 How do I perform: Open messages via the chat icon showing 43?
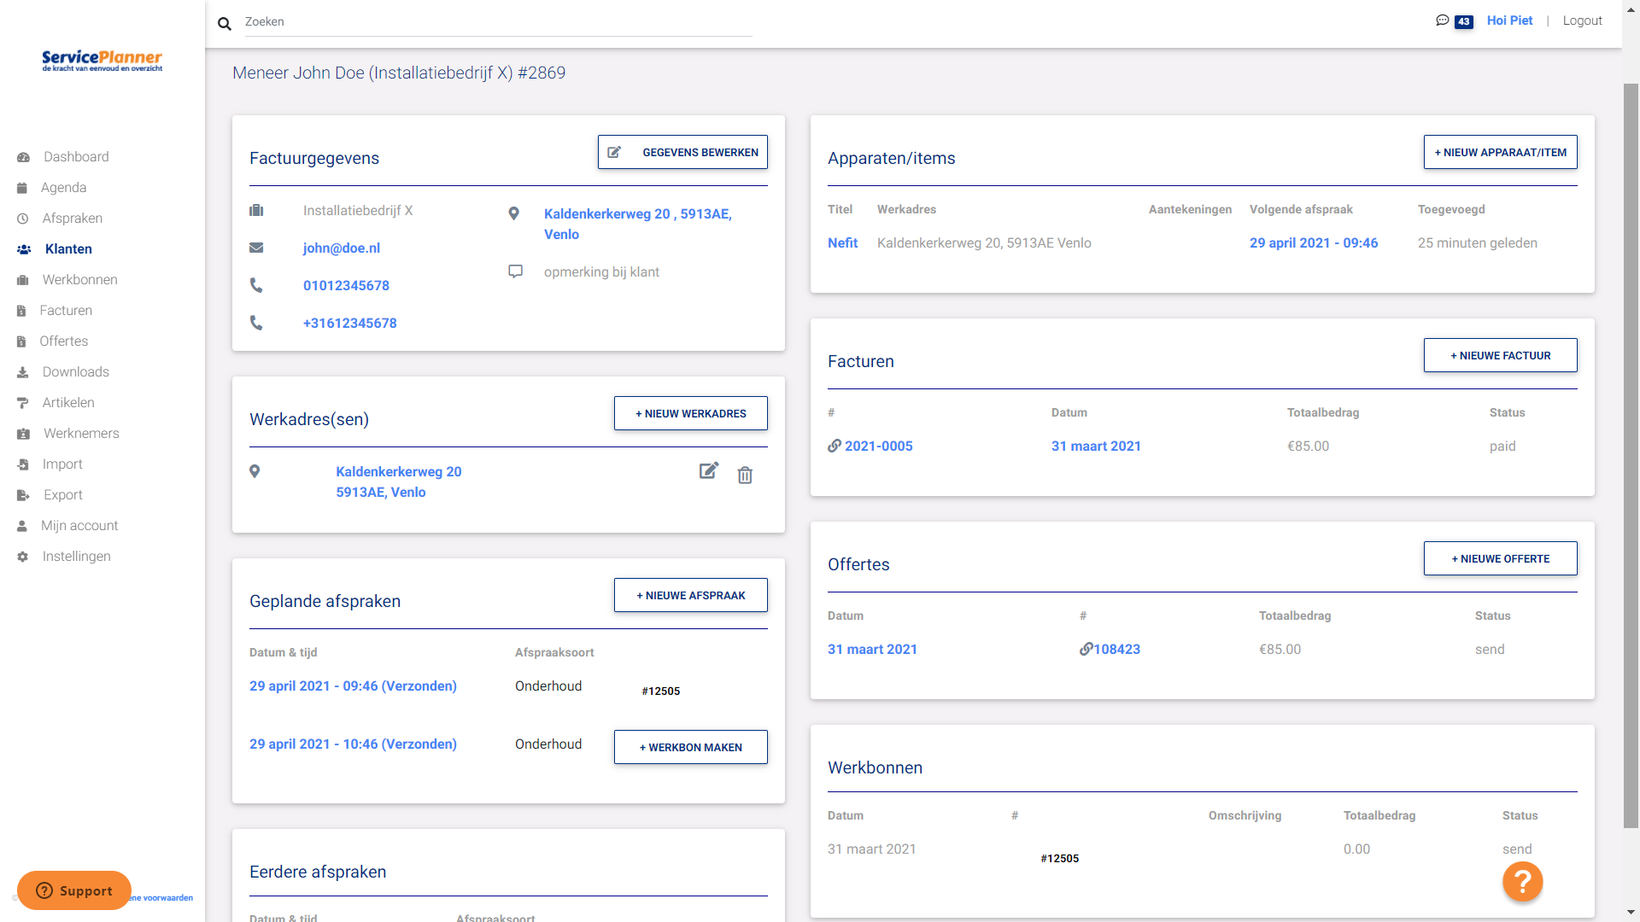click(1443, 20)
